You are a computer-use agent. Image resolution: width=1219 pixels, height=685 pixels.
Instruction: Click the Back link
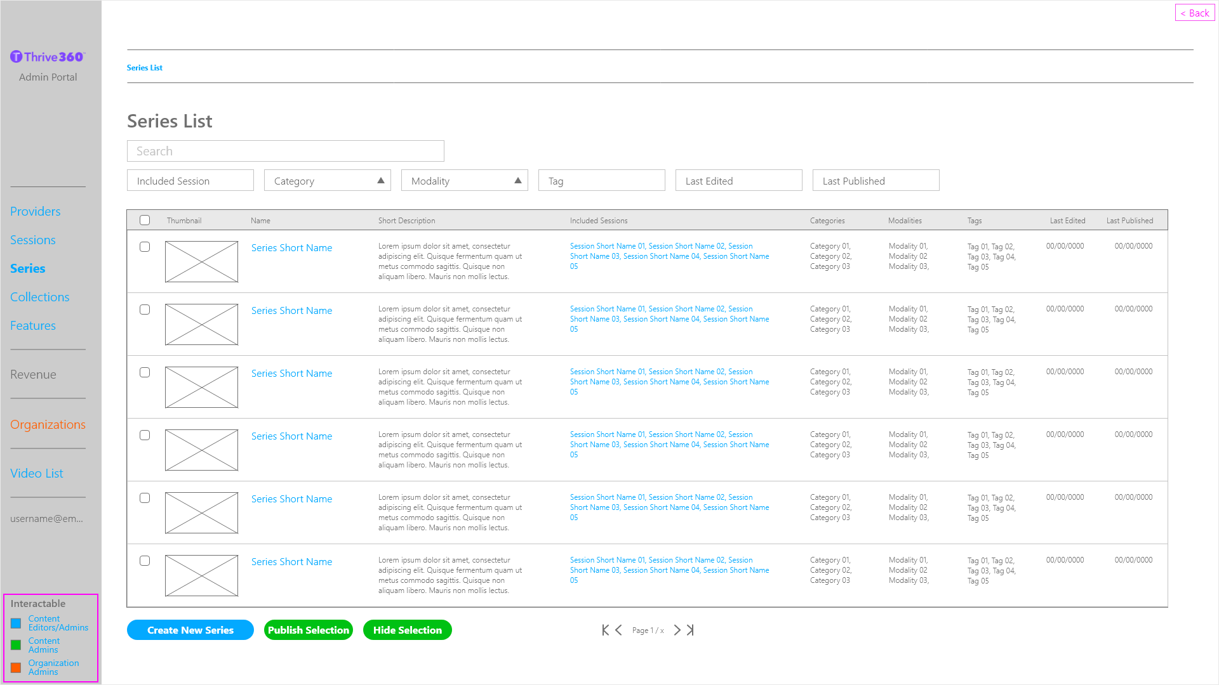click(1194, 13)
